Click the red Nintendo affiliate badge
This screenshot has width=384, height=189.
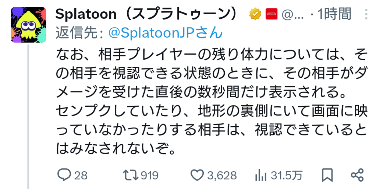tap(272, 15)
